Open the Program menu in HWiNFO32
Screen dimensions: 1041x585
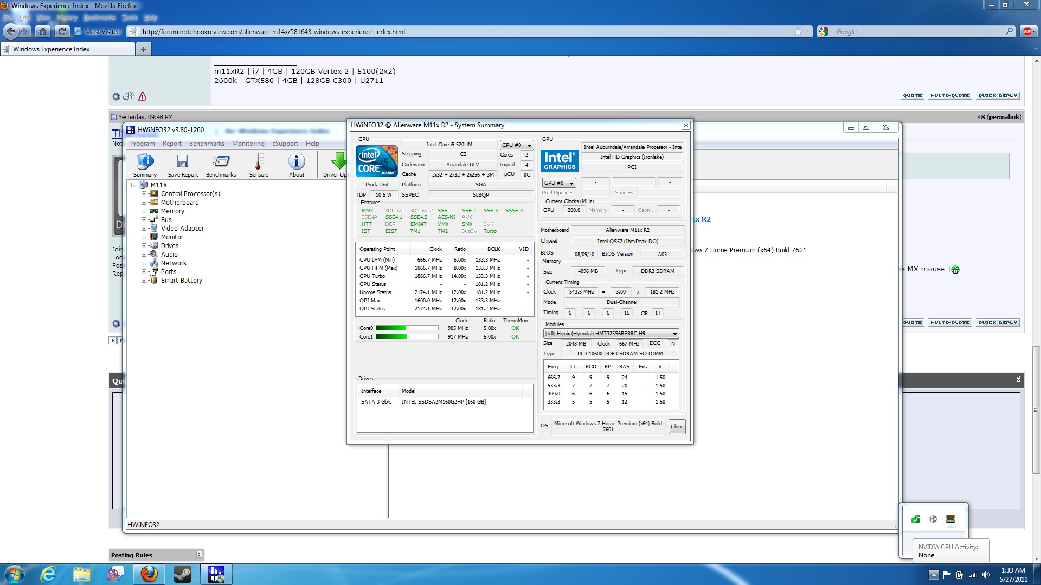click(142, 144)
